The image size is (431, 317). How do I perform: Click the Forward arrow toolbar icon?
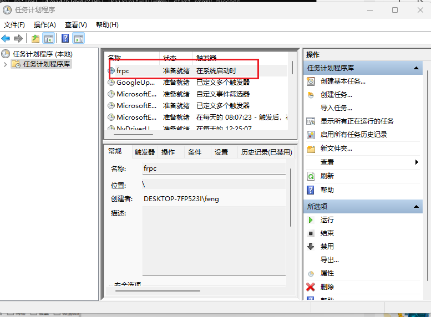coord(18,38)
